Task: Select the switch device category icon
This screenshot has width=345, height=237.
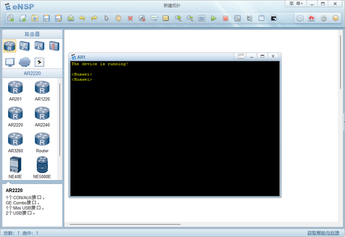Action: (24, 46)
